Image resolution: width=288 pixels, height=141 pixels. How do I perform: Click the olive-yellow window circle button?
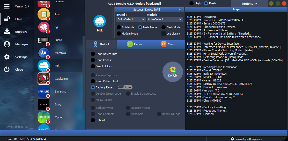pyautogui.click(x=271, y=3)
